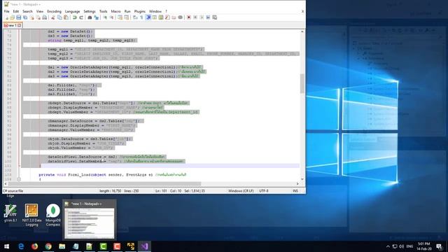Open the Macro menu
The image size is (448, 252).
[x=115, y=11]
